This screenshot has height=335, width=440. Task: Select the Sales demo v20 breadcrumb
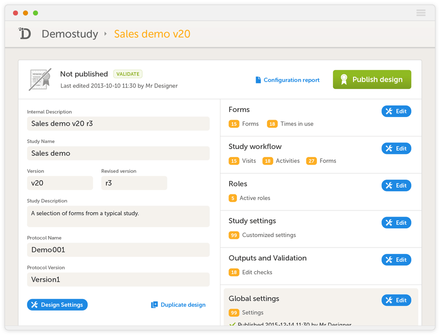click(152, 34)
